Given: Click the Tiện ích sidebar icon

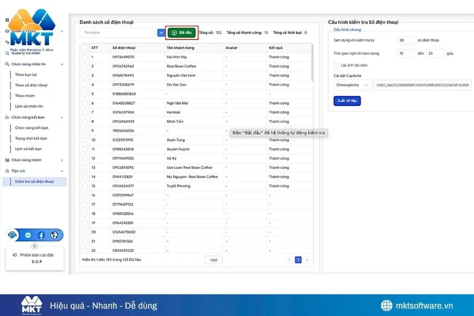Looking at the screenshot, I should [x=7, y=171].
